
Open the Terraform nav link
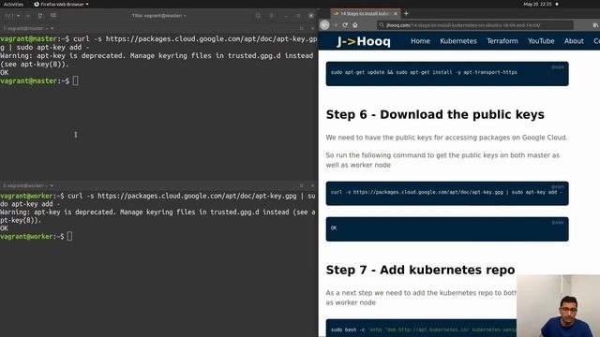click(x=502, y=41)
